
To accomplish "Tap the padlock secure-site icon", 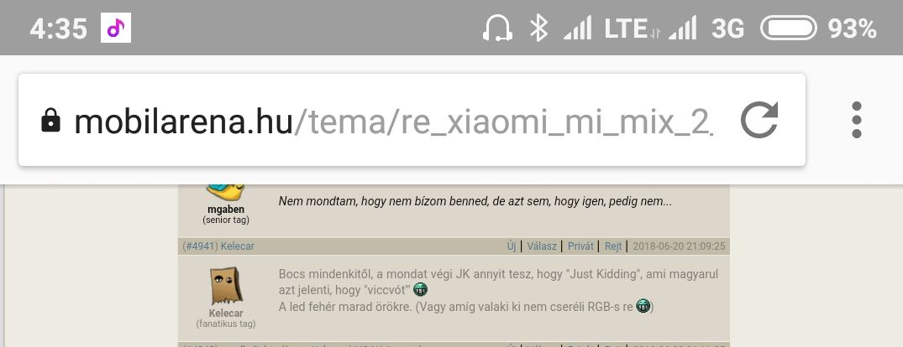I will click(50, 121).
